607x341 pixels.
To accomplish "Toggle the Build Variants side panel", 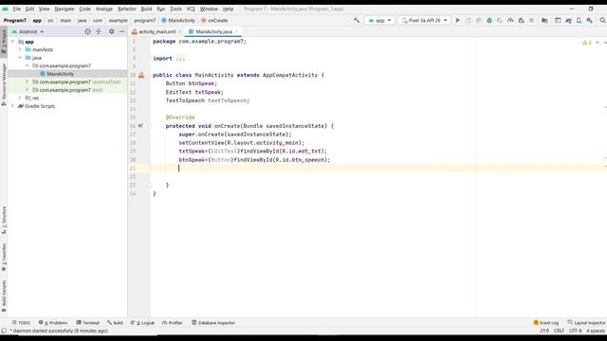I will tap(4, 296).
